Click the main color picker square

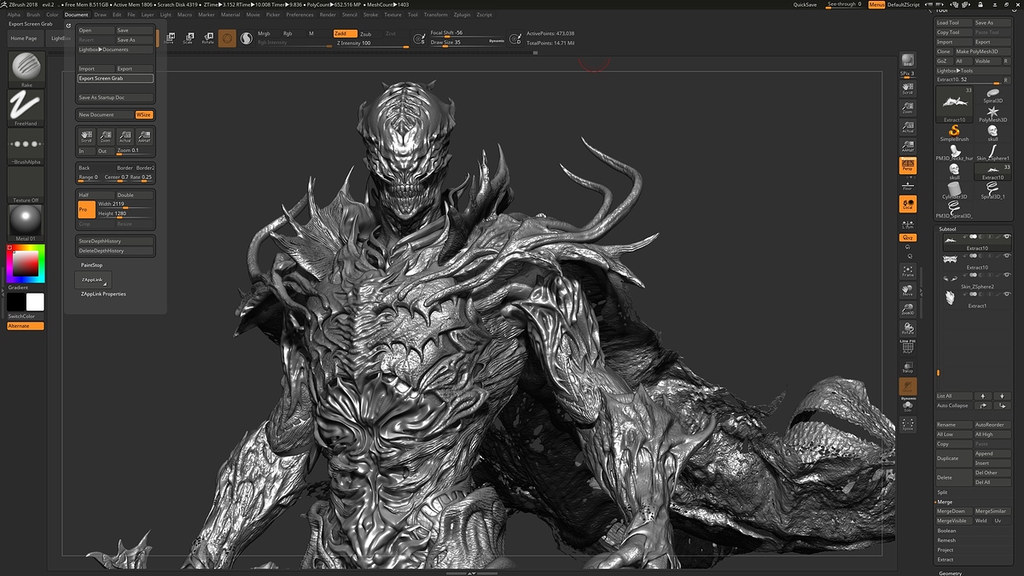[26, 265]
